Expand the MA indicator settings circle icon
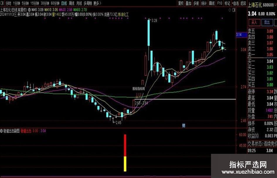The image size is (277, 178). pyautogui.click(x=29, y=10)
